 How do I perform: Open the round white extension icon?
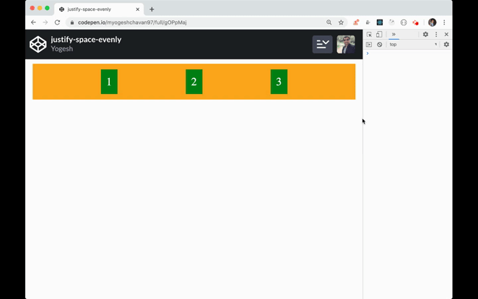(x=392, y=22)
